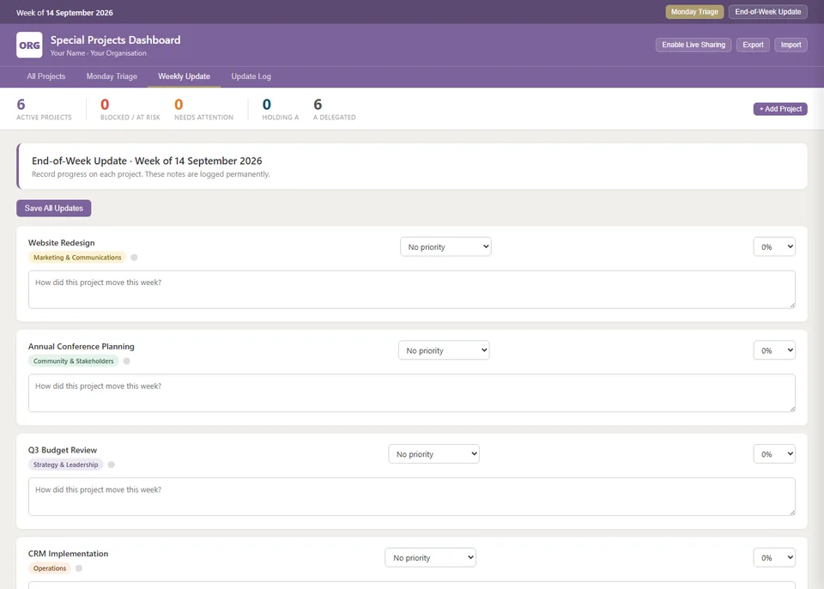Screen dimensions: 824x589
Task: Open CRM Implementation percent dropdown
Action: coord(774,557)
